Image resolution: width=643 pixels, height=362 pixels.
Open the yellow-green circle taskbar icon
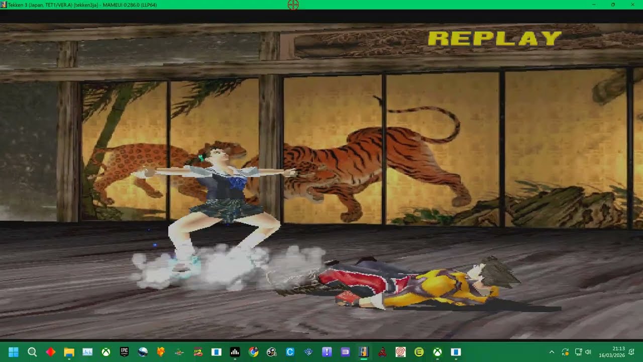[x=419, y=352]
